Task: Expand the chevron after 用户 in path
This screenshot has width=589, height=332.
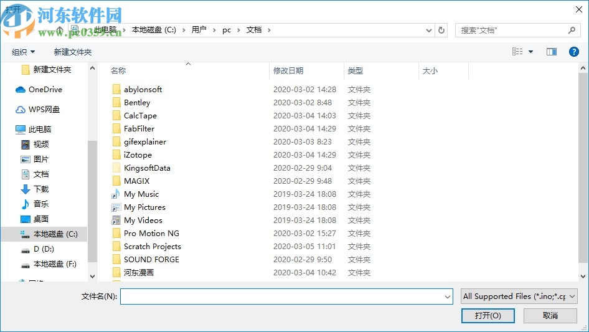Action: pos(214,30)
